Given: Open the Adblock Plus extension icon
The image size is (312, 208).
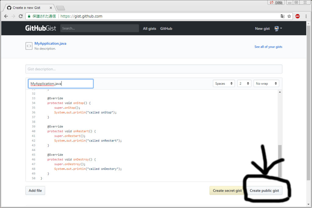Looking at the screenshot, I should point(298,16).
